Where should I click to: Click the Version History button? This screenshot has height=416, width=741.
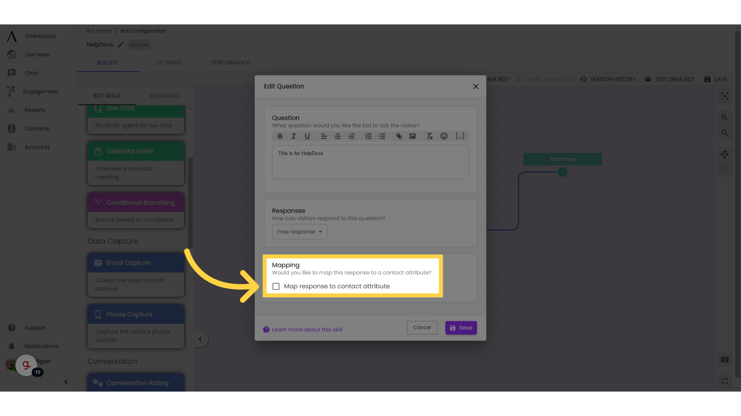[x=608, y=79]
